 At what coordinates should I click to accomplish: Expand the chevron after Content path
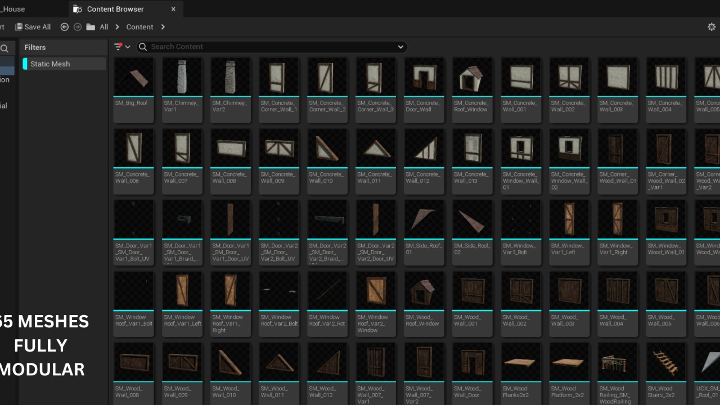[163, 27]
